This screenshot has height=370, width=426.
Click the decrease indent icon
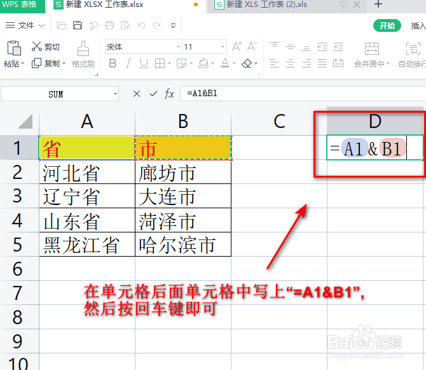point(322,46)
